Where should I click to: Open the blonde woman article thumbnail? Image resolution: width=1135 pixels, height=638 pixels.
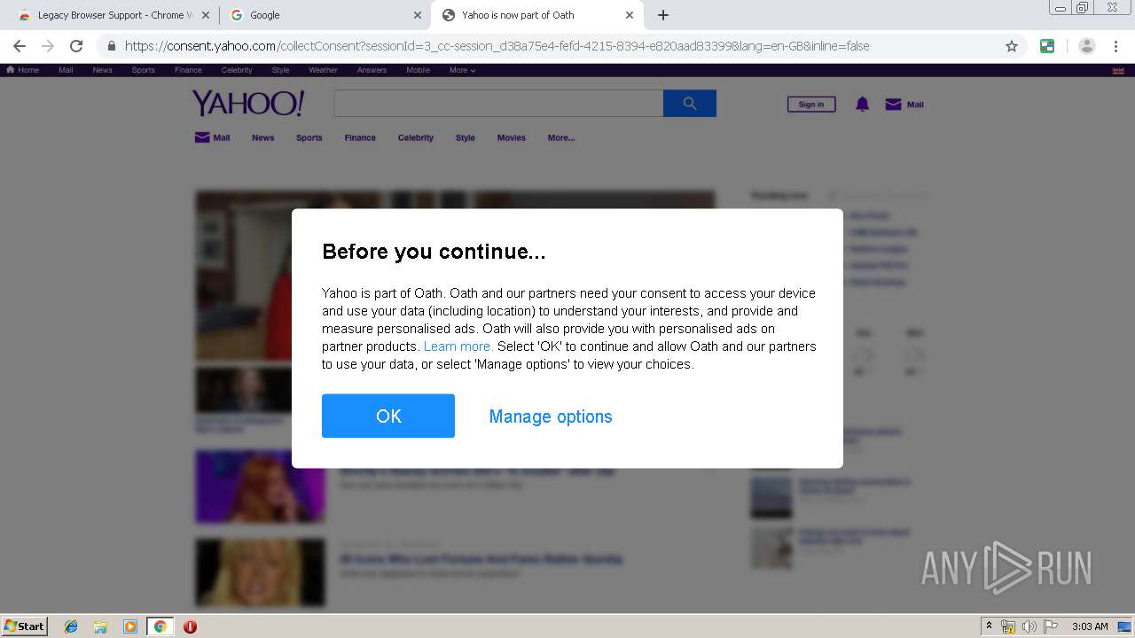tap(261, 572)
